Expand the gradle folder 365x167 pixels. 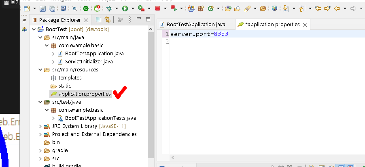click(40, 150)
